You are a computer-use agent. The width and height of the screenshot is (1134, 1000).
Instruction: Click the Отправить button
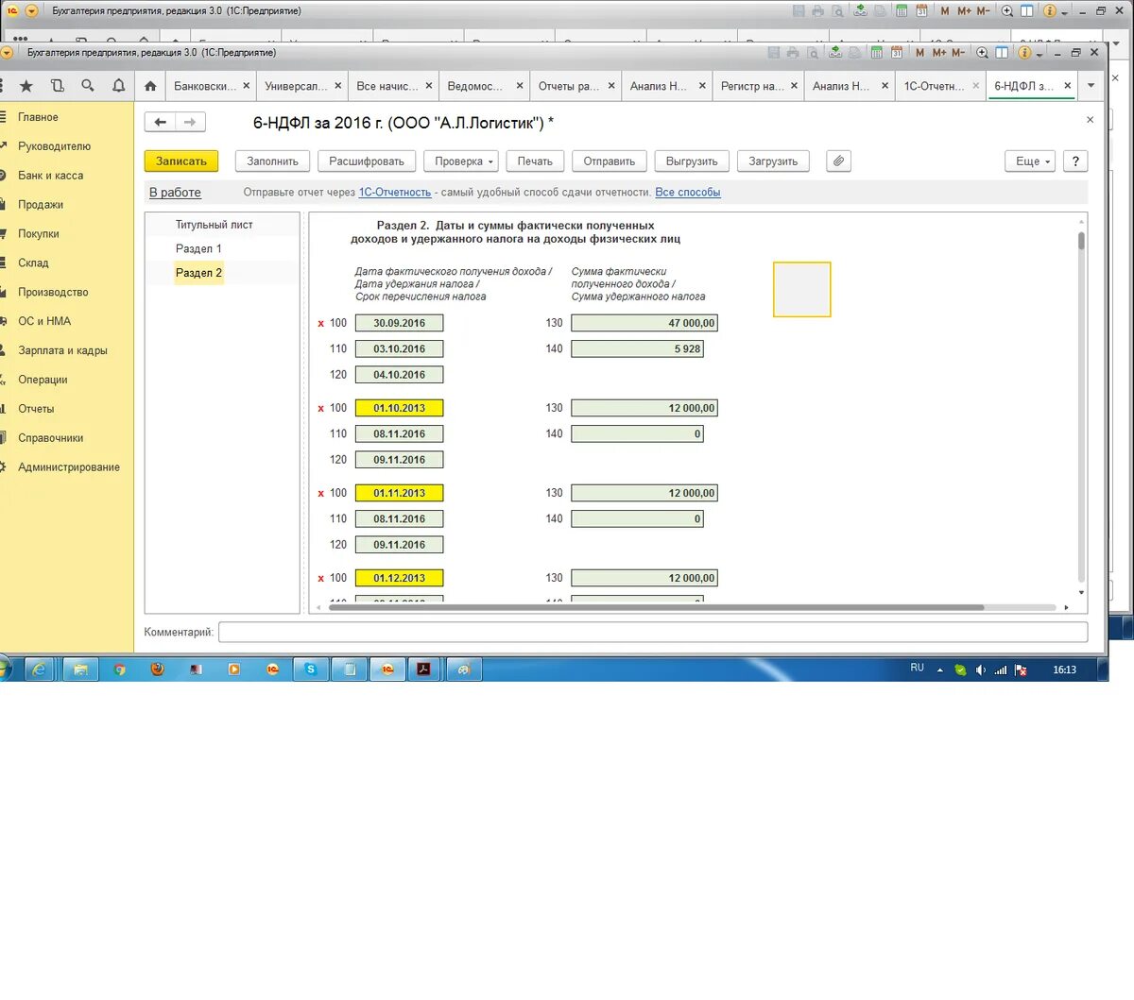click(x=610, y=161)
